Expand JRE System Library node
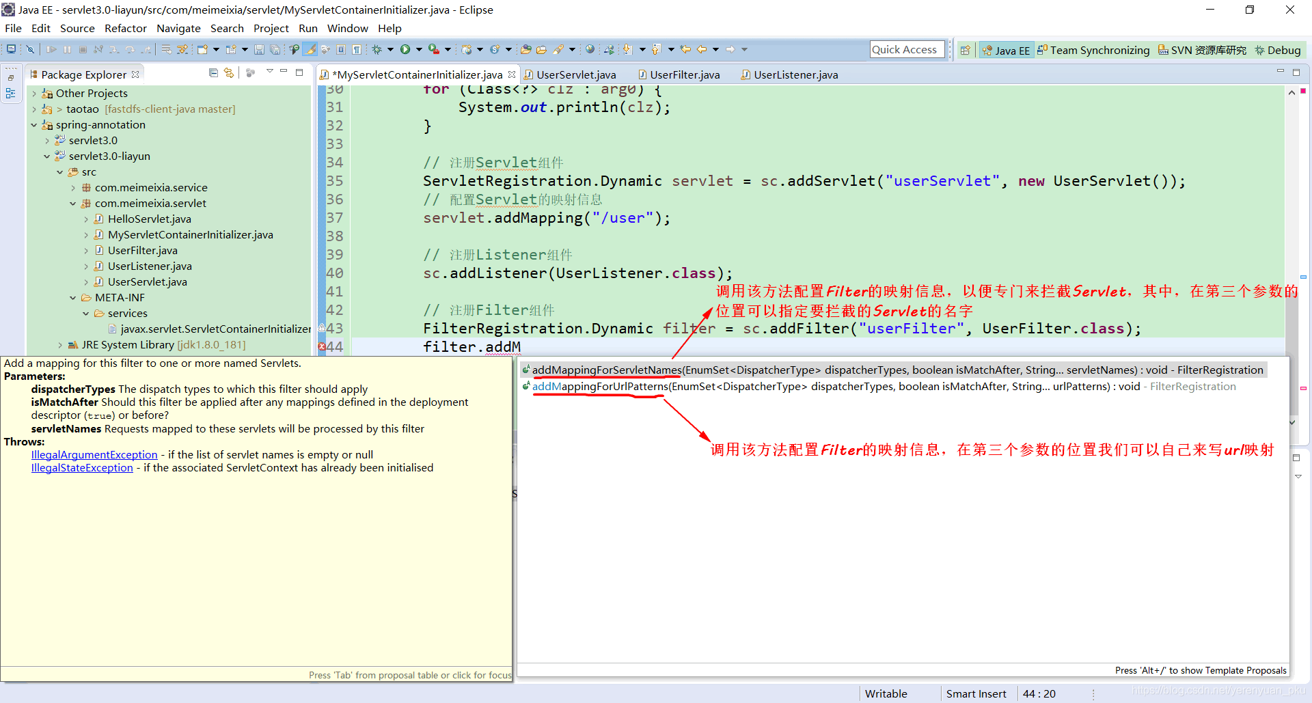1312x703 pixels. pyautogui.click(x=60, y=345)
